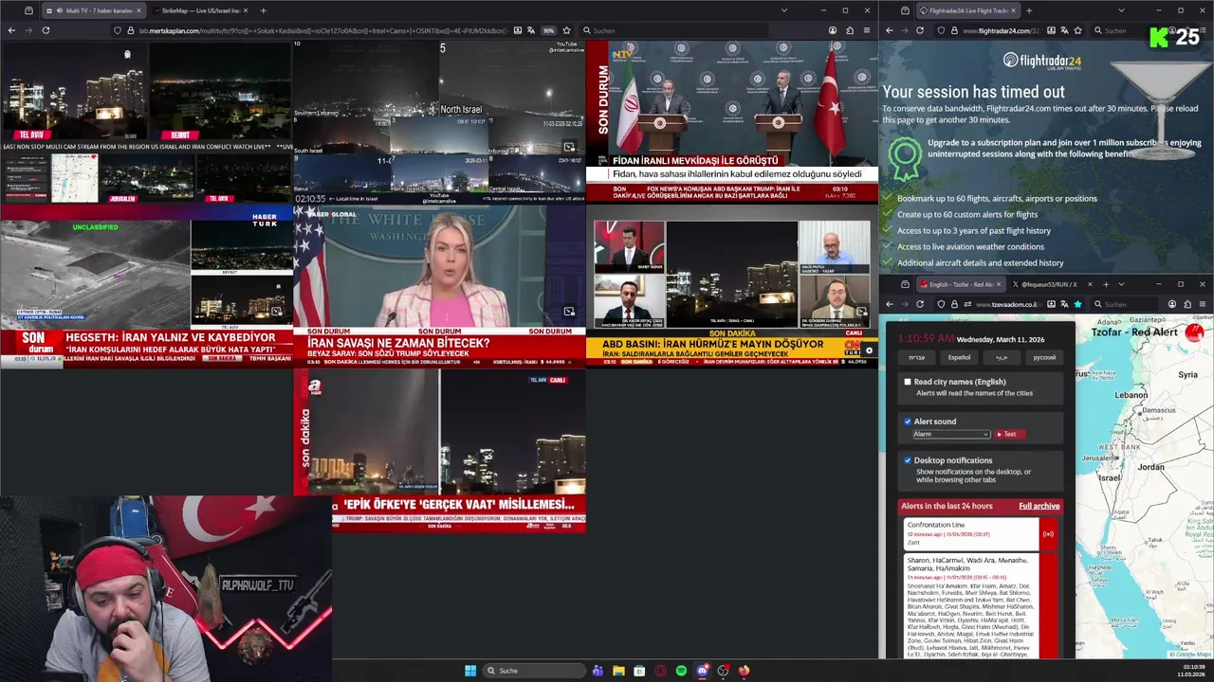
Task: Click the Tzofar red logo on the map
Action: coord(1194,332)
